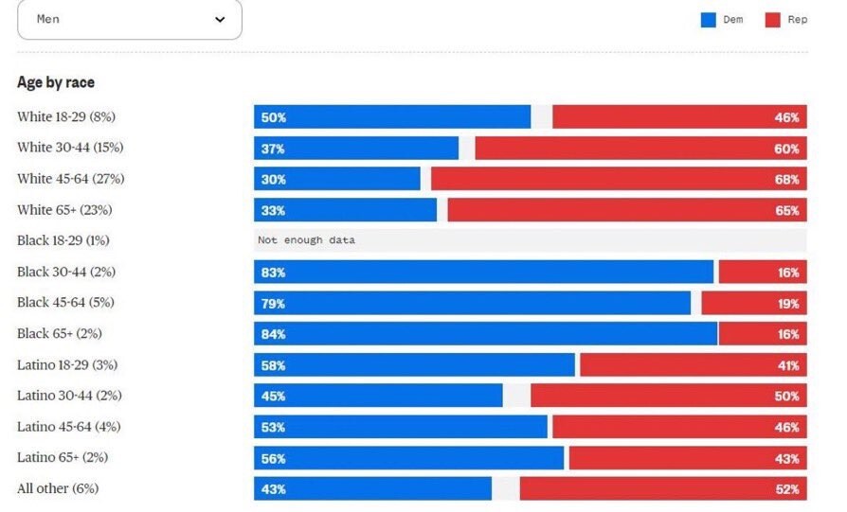Click the dropdown chevron arrow beside Men
The image size is (847, 512).
pyautogui.click(x=220, y=19)
